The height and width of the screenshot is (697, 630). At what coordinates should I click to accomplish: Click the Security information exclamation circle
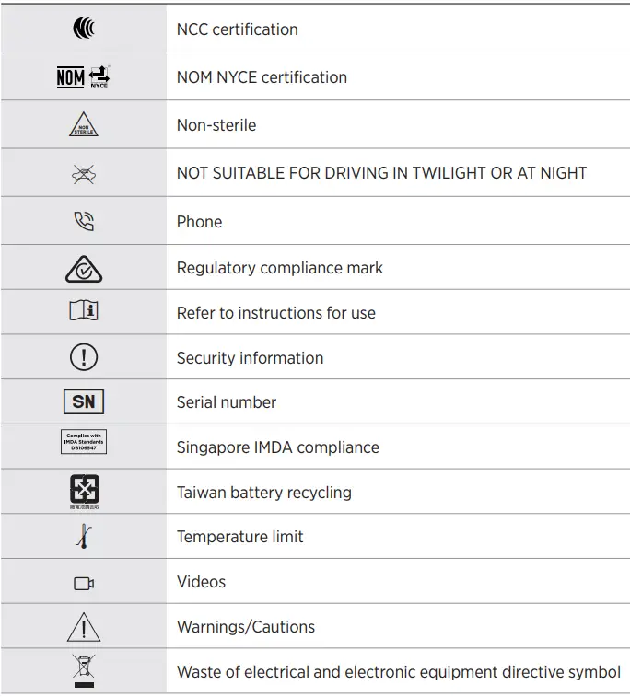pyautogui.click(x=84, y=357)
